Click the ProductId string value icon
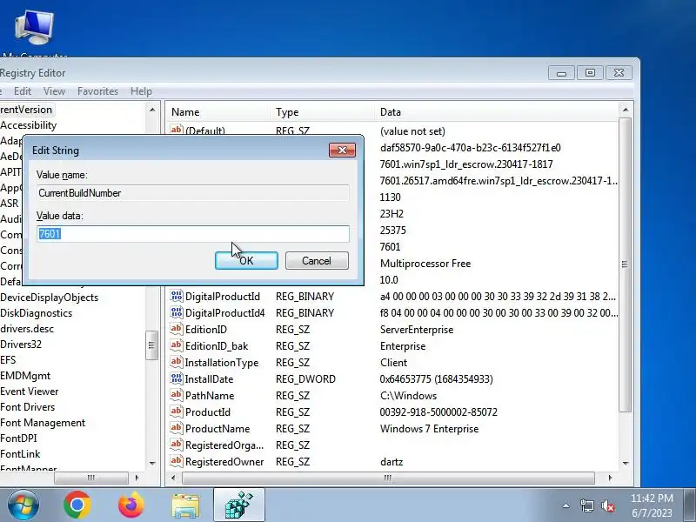 (x=177, y=412)
